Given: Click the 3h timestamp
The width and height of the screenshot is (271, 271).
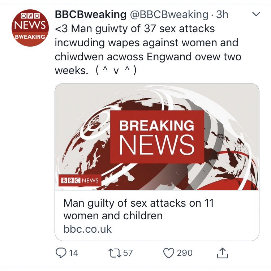Looking at the screenshot, I should (x=222, y=14).
